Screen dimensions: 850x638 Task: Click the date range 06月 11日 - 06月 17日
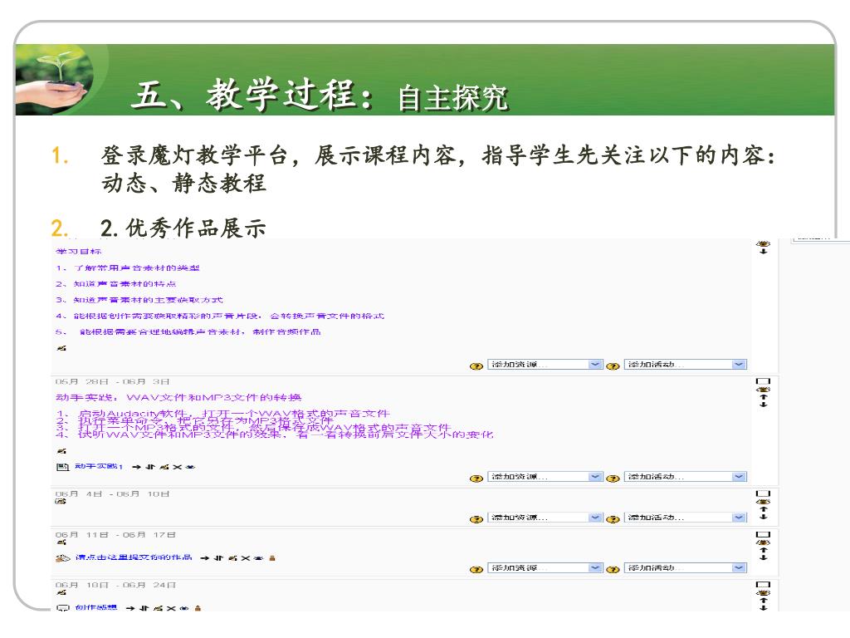click(x=115, y=534)
